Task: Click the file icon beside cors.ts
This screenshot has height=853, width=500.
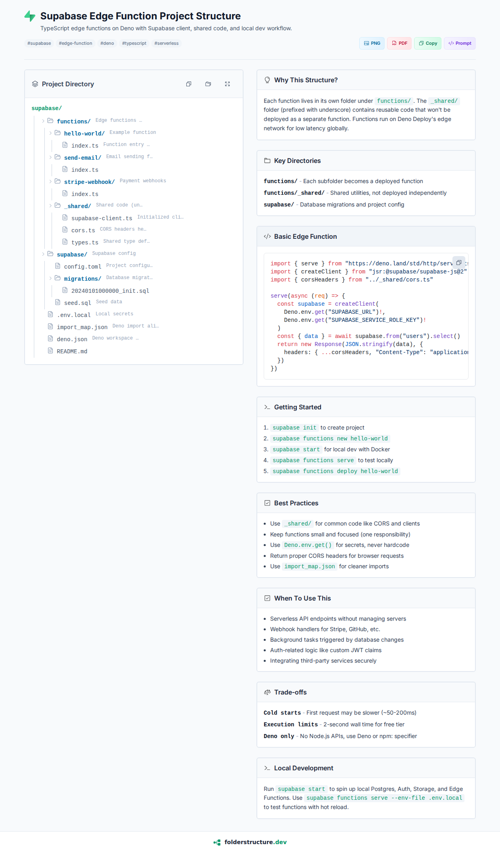Action: (65, 230)
